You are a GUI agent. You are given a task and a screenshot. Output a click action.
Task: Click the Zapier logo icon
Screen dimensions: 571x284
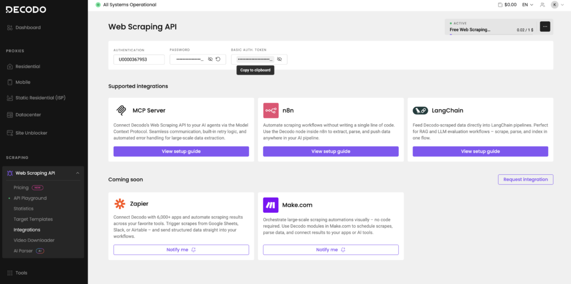[x=120, y=204]
